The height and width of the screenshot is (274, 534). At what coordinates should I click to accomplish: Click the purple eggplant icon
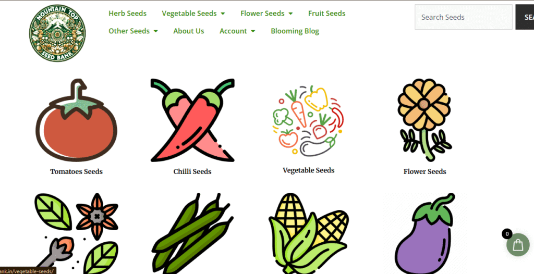pyautogui.click(x=424, y=233)
